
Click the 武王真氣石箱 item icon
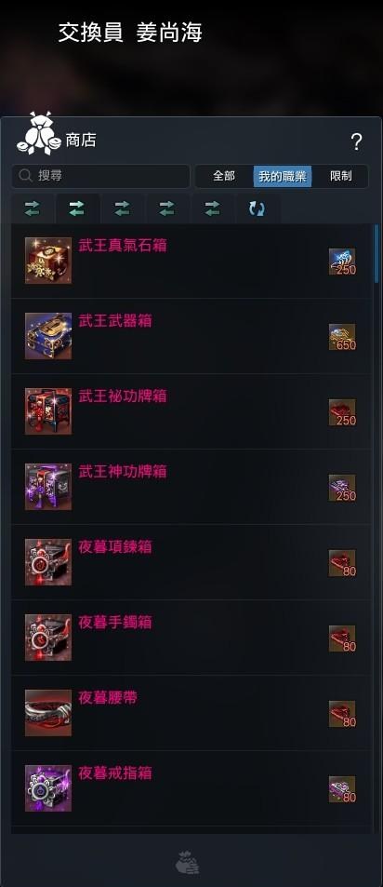tap(48, 261)
